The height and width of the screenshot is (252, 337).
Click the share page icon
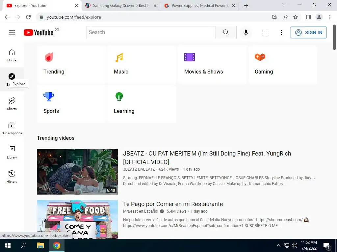[x=285, y=17]
